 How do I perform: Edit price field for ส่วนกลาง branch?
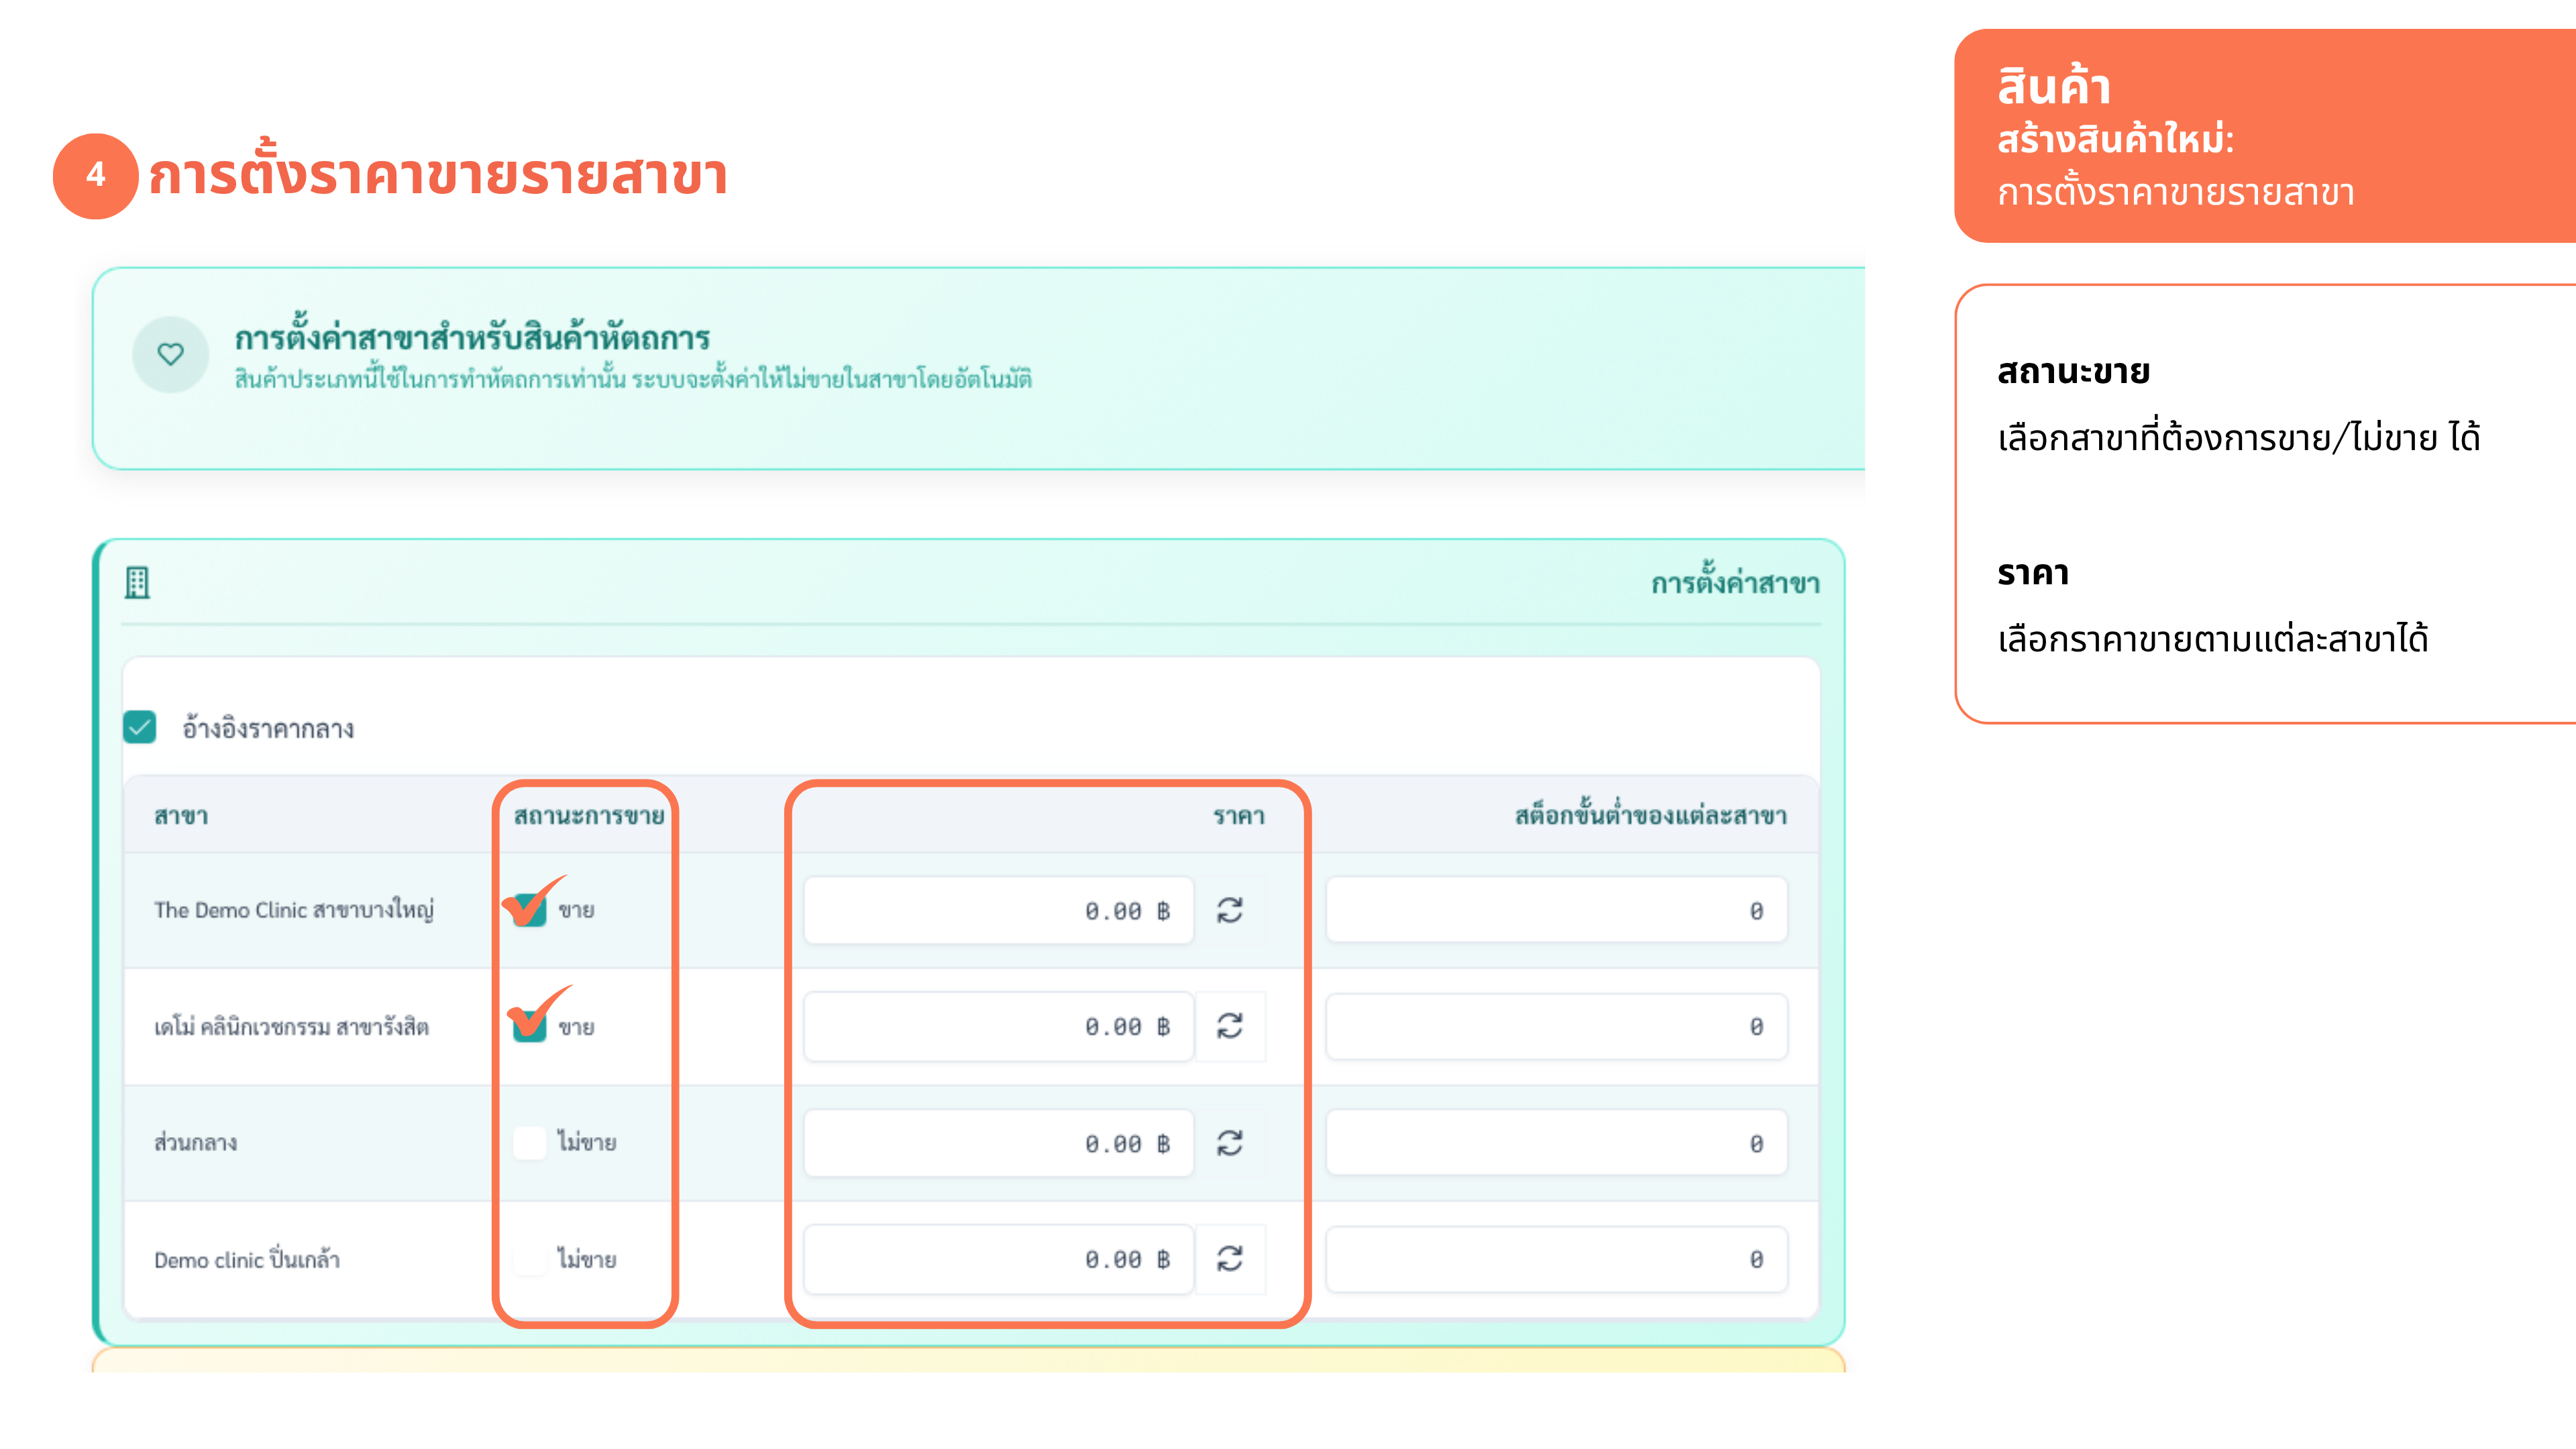(999, 1143)
